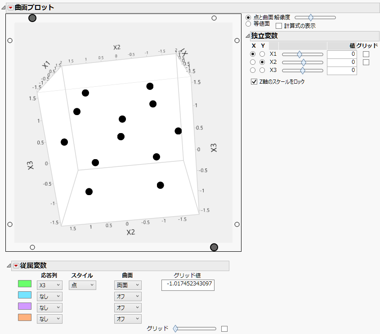The image size is (380, 334).
Task: Open the 曲面プロット red triangle menu
Action: tap(10, 8)
